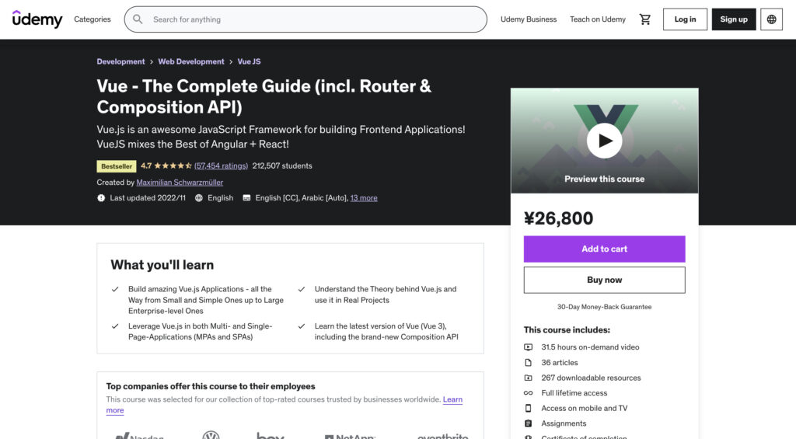The image size is (796, 439).
Task: Open instructor Maximilian Schwarzmüller's profile
Action: point(180,182)
